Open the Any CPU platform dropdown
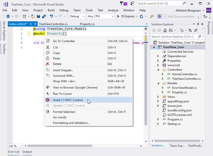The image size is (213, 156). (x=100, y=16)
